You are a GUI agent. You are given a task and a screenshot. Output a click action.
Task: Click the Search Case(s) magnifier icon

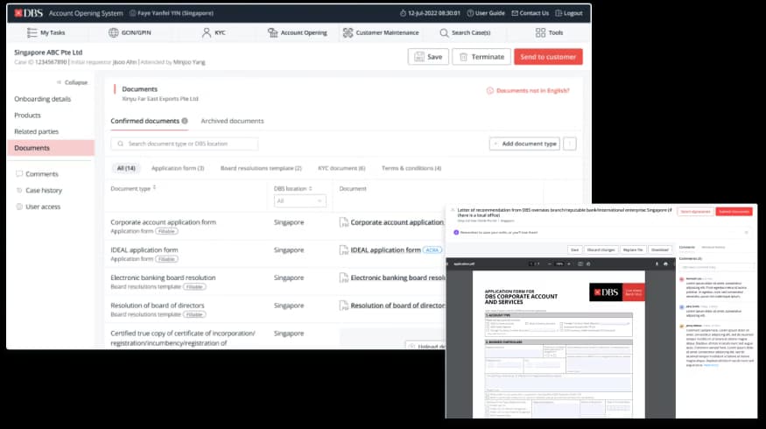point(444,32)
